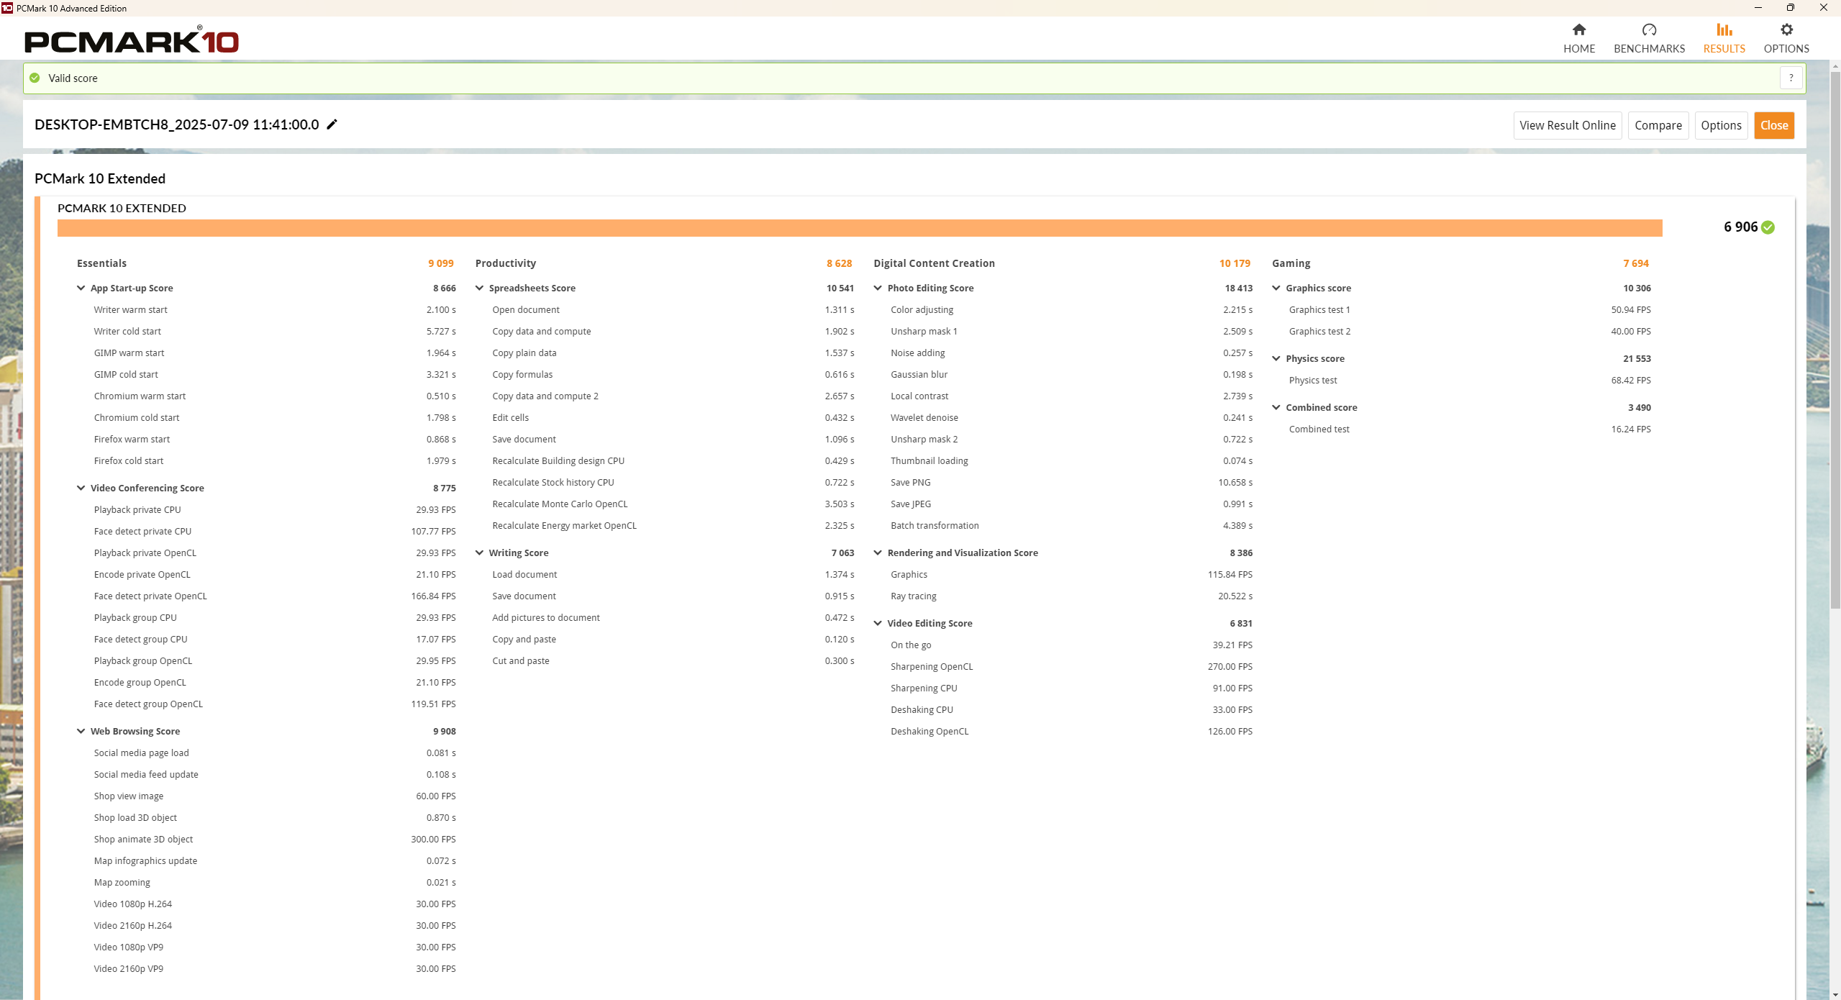Click View Result Online button
Image resolution: width=1841 pixels, height=1000 pixels.
pos(1568,125)
